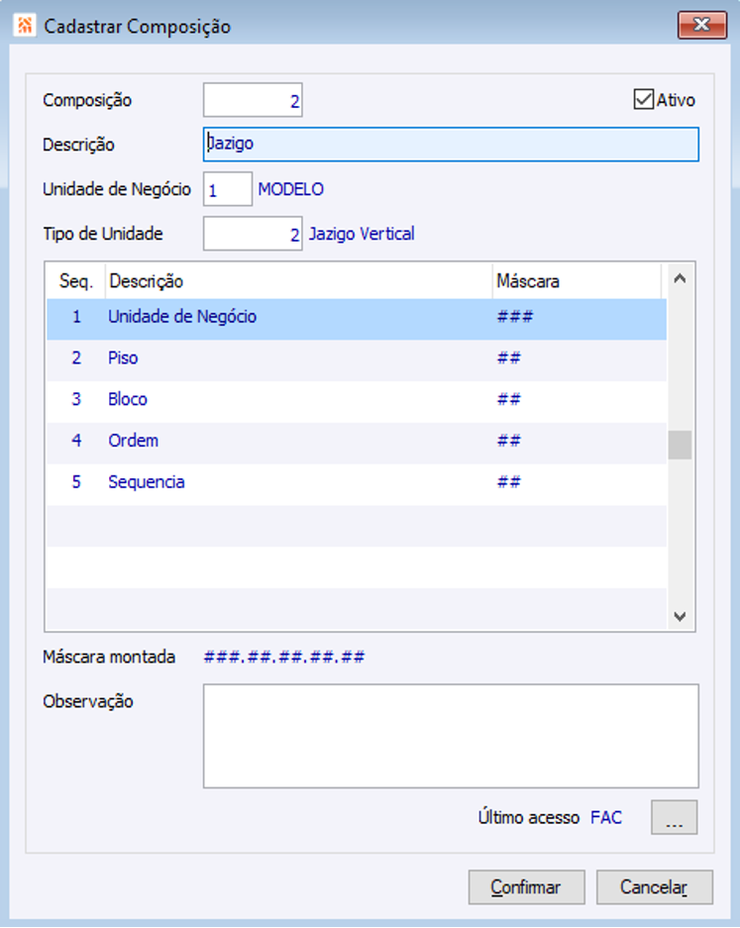Open the Último acesso ellipsis button
The height and width of the screenshot is (928, 740).
[674, 818]
